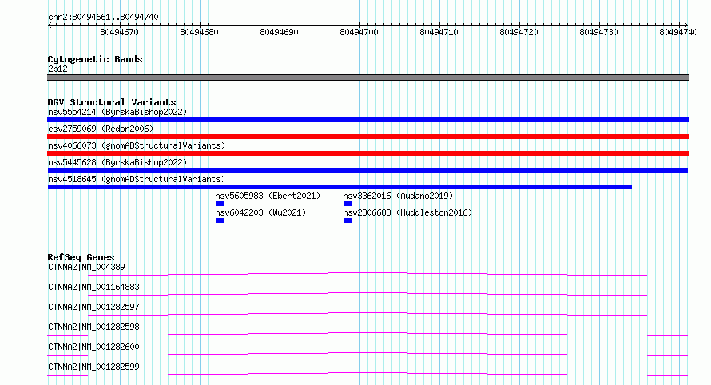711x385 pixels.
Task: Click the small blue block under nsv2806683
Action: pos(348,220)
